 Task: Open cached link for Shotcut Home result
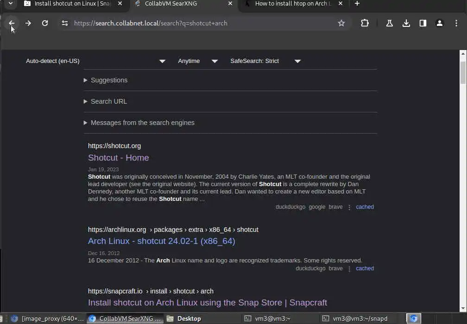365,207
